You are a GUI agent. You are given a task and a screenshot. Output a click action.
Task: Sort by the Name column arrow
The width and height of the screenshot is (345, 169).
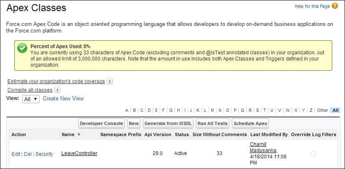(79, 134)
